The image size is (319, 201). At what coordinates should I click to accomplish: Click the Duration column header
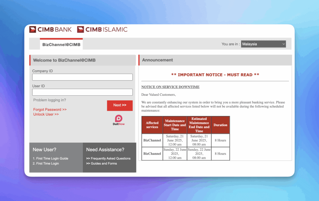(x=220, y=125)
